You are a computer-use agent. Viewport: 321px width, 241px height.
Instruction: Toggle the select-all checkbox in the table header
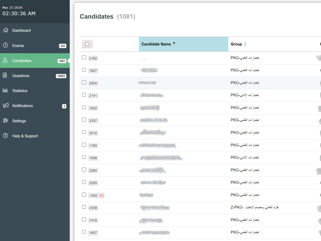[87, 44]
